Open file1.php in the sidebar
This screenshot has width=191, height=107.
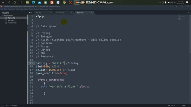11,20
